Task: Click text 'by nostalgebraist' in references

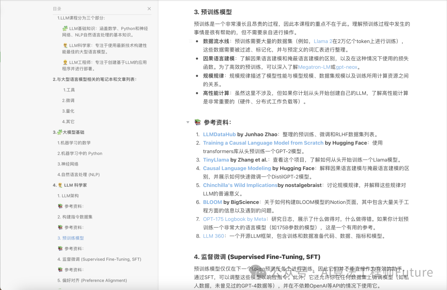Action: coord(300,185)
